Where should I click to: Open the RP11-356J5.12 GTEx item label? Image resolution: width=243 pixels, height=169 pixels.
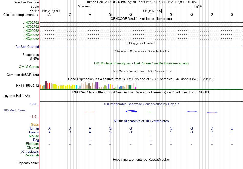pos(28,85)
